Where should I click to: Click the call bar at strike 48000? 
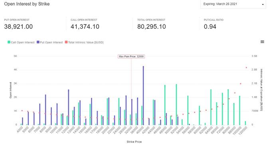pos(165,105)
